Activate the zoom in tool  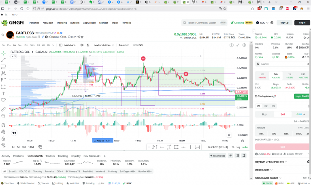3,116
